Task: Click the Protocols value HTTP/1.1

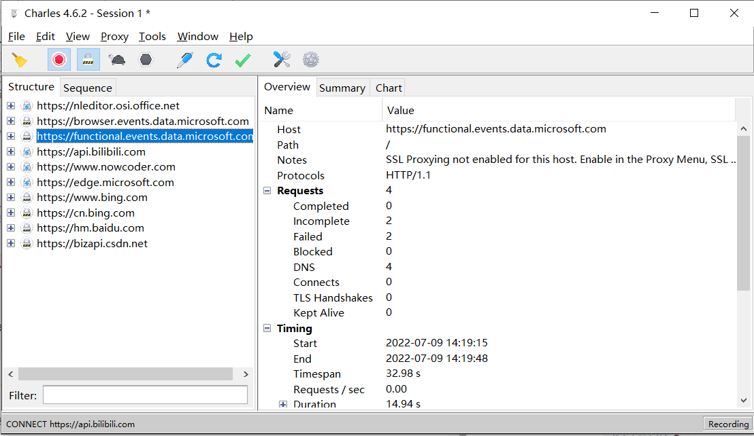Action: click(408, 175)
